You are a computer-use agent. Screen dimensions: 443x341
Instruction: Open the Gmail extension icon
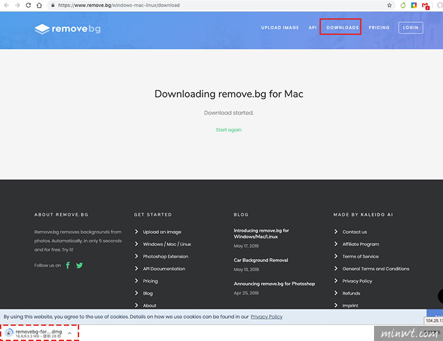[425, 6]
